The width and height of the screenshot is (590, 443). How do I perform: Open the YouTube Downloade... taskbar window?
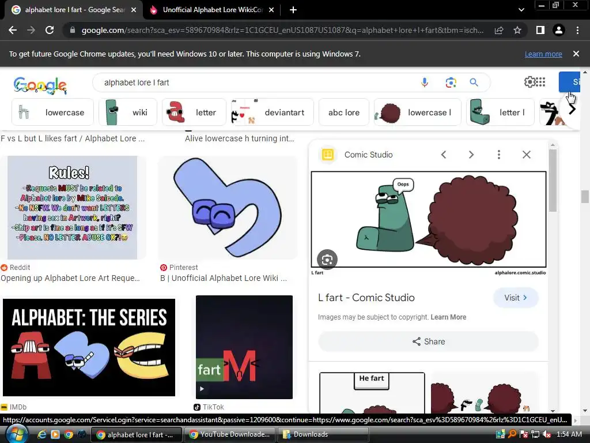click(229, 434)
